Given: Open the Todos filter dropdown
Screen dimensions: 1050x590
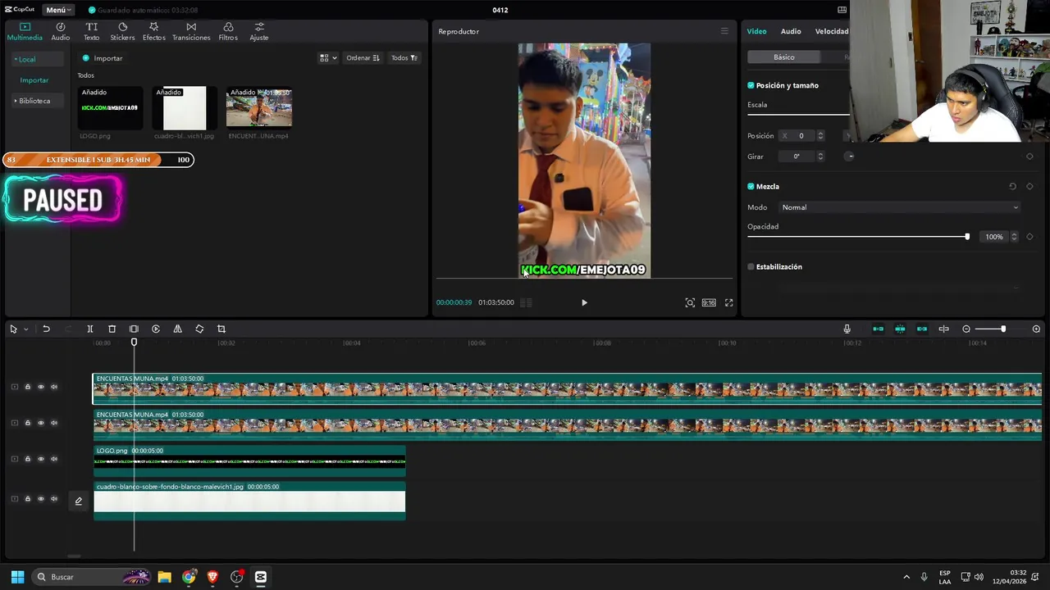Looking at the screenshot, I should click(404, 58).
